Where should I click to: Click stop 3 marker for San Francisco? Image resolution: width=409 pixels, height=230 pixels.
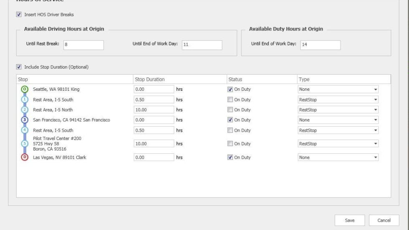coord(24,120)
